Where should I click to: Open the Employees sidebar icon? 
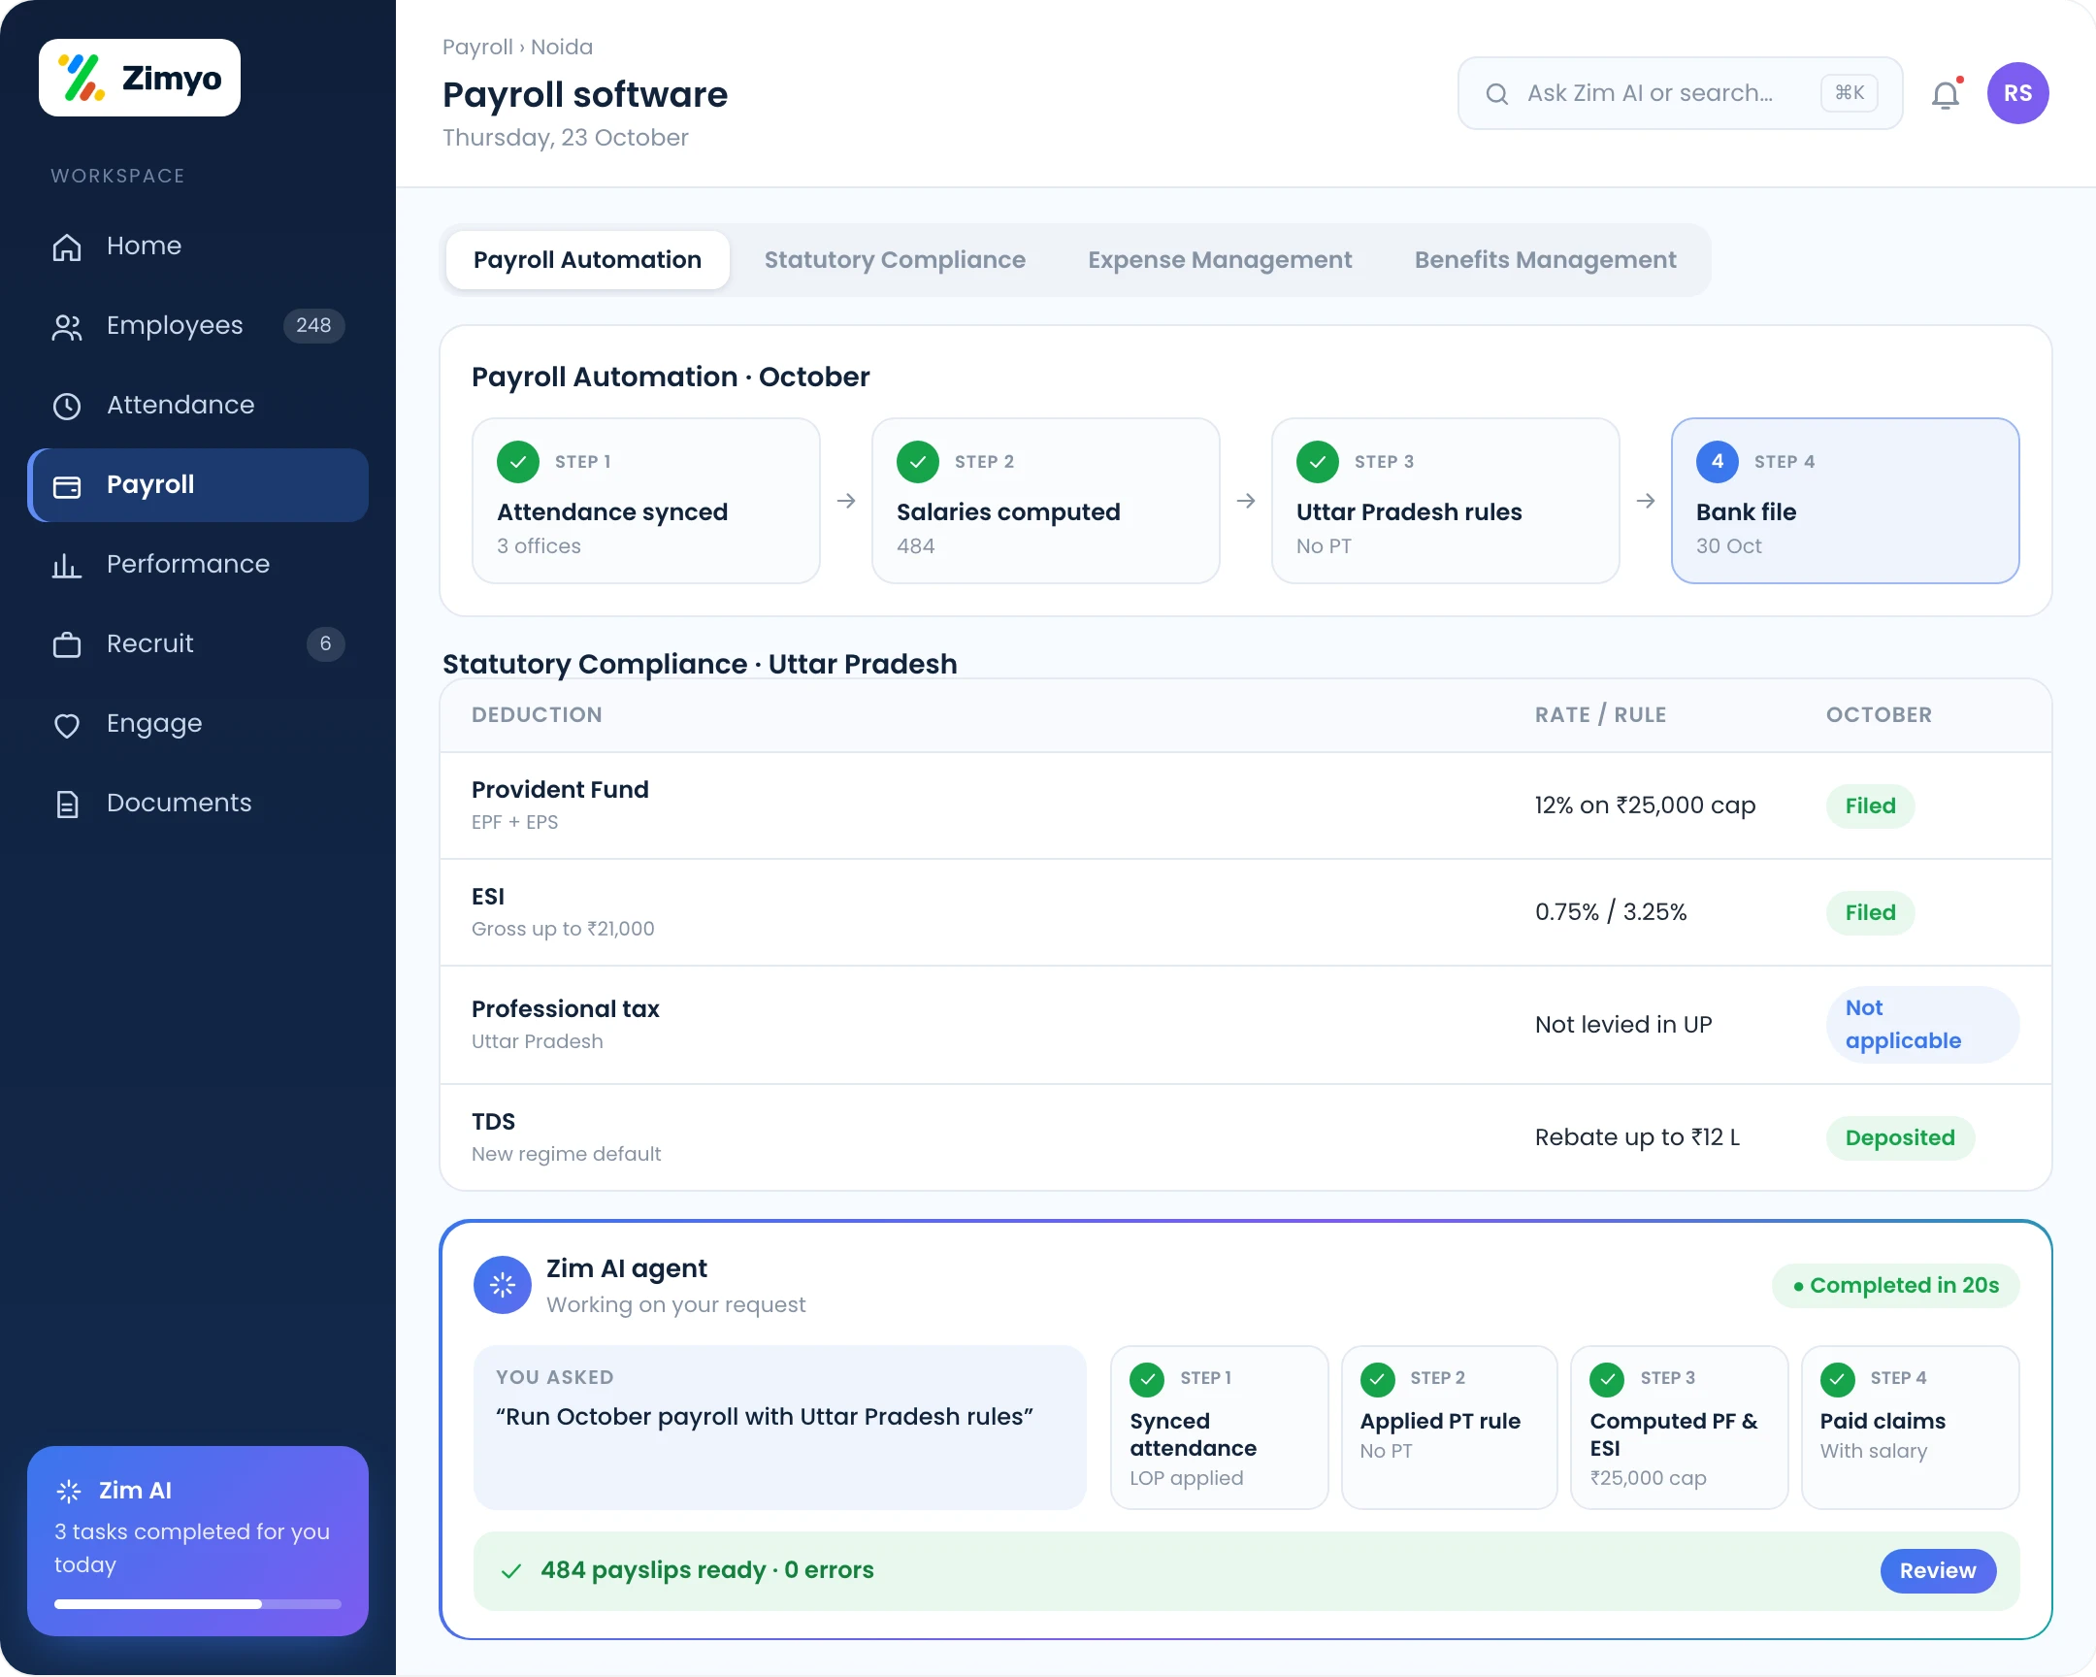(67, 327)
